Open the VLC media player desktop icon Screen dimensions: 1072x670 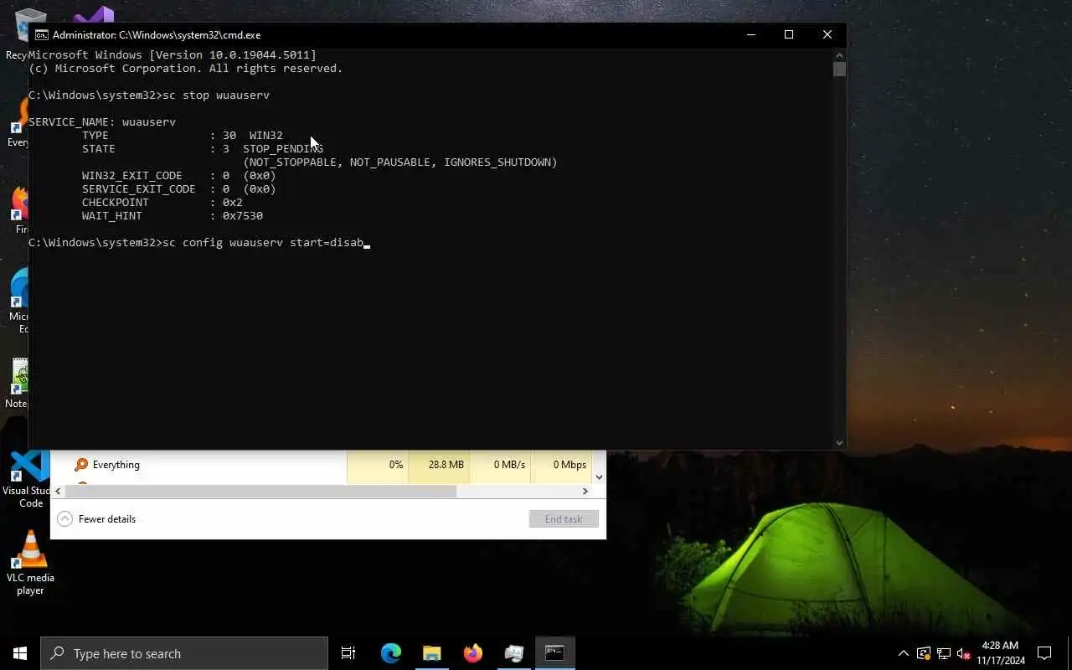pos(30,563)
